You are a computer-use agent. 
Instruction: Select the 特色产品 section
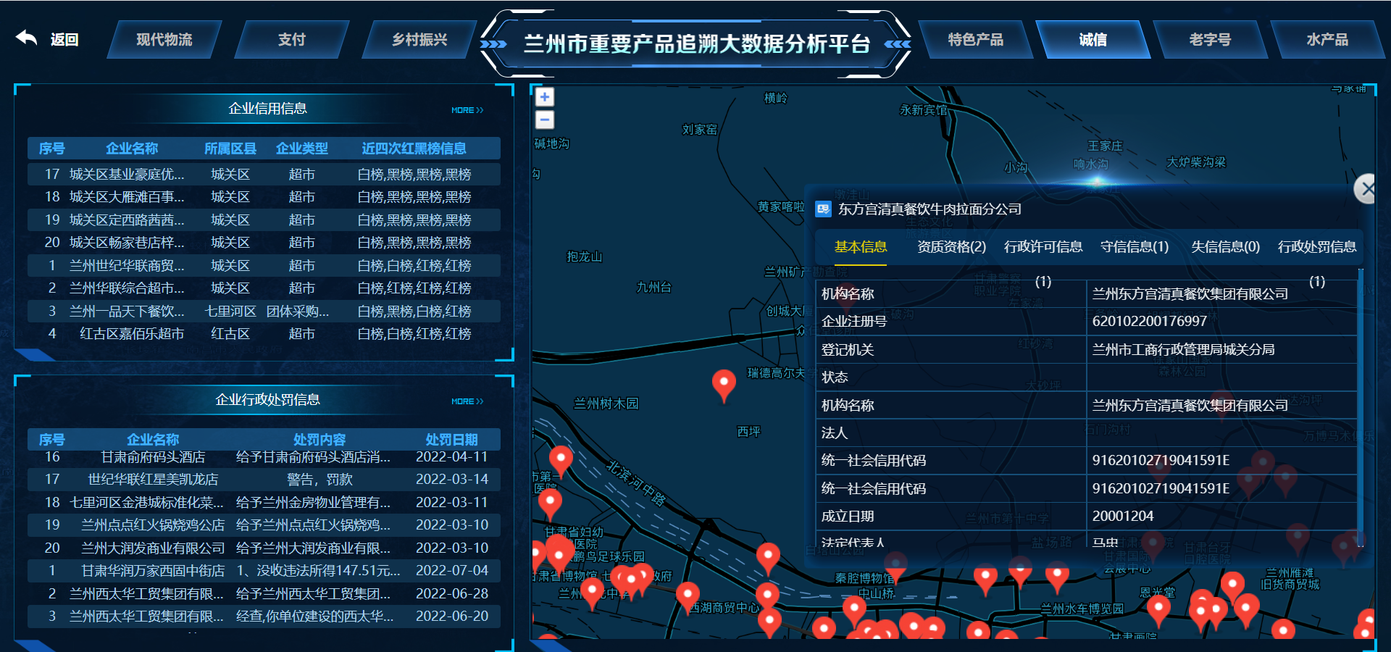(977, 40)
